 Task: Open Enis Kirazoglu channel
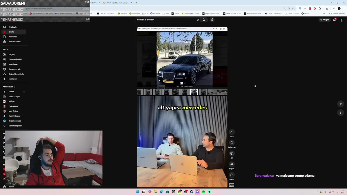click(x=14, y=96)
